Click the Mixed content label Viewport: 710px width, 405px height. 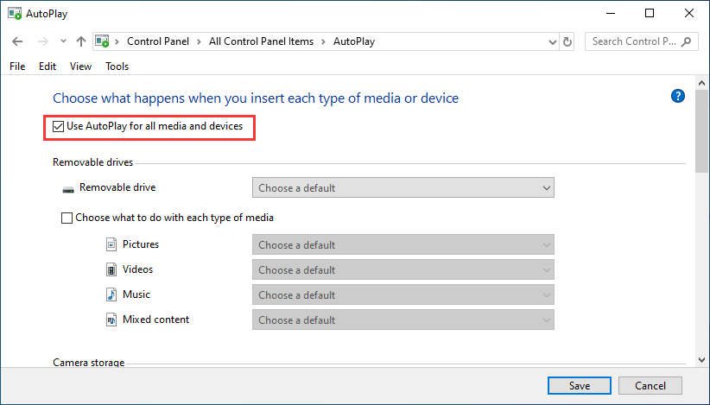[155, 320]
